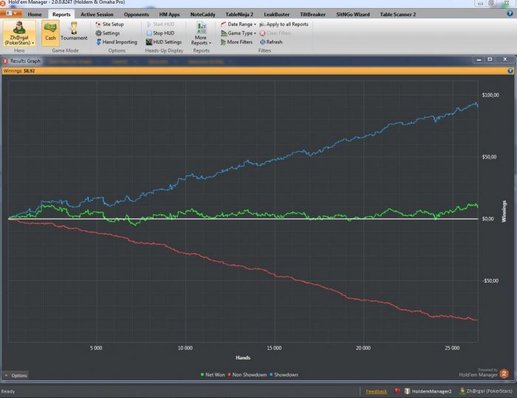
Task: Open HUD Settings
Action: click(x=163, y=42)
